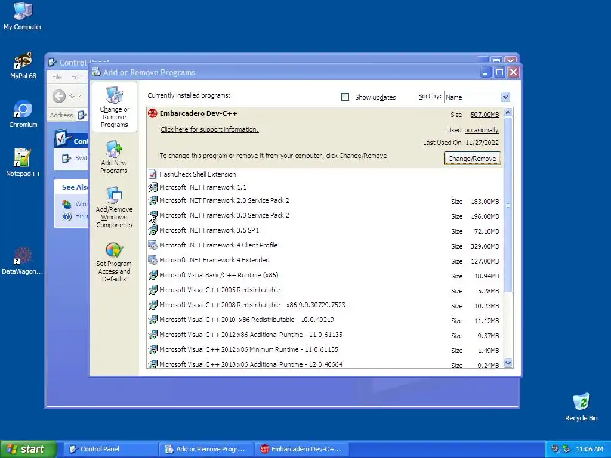The width and height of the screenshot is (611, 458).
Task: Click the 329.00MB size value
Action: click(x=485, y=246)
